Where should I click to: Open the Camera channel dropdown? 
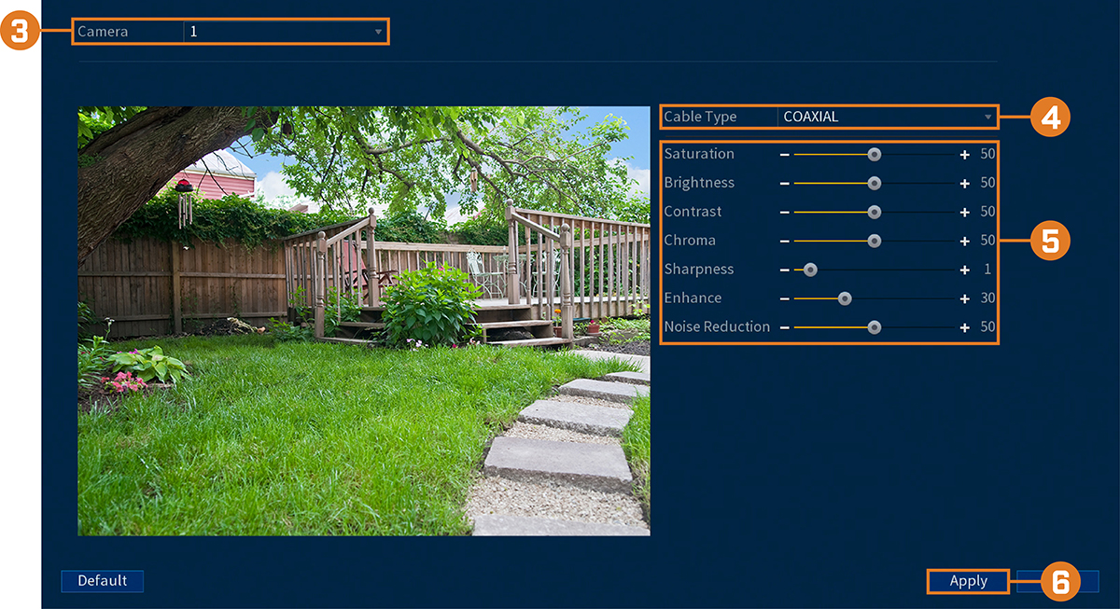coord(285,32)
